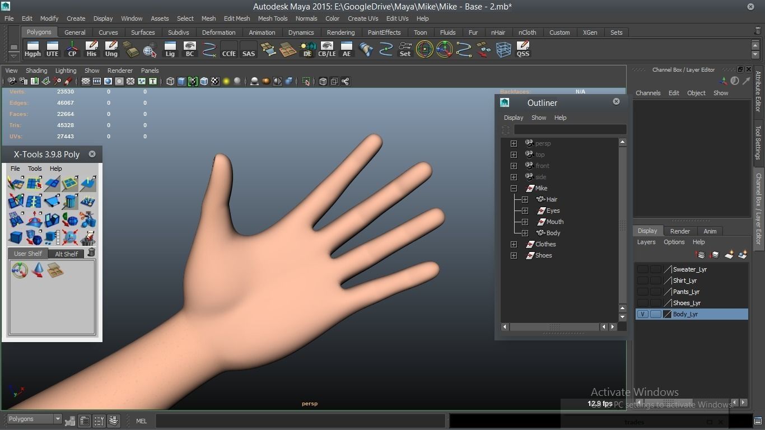Click the Set key shelf icon
765x430 pixels.
[405, 49]
